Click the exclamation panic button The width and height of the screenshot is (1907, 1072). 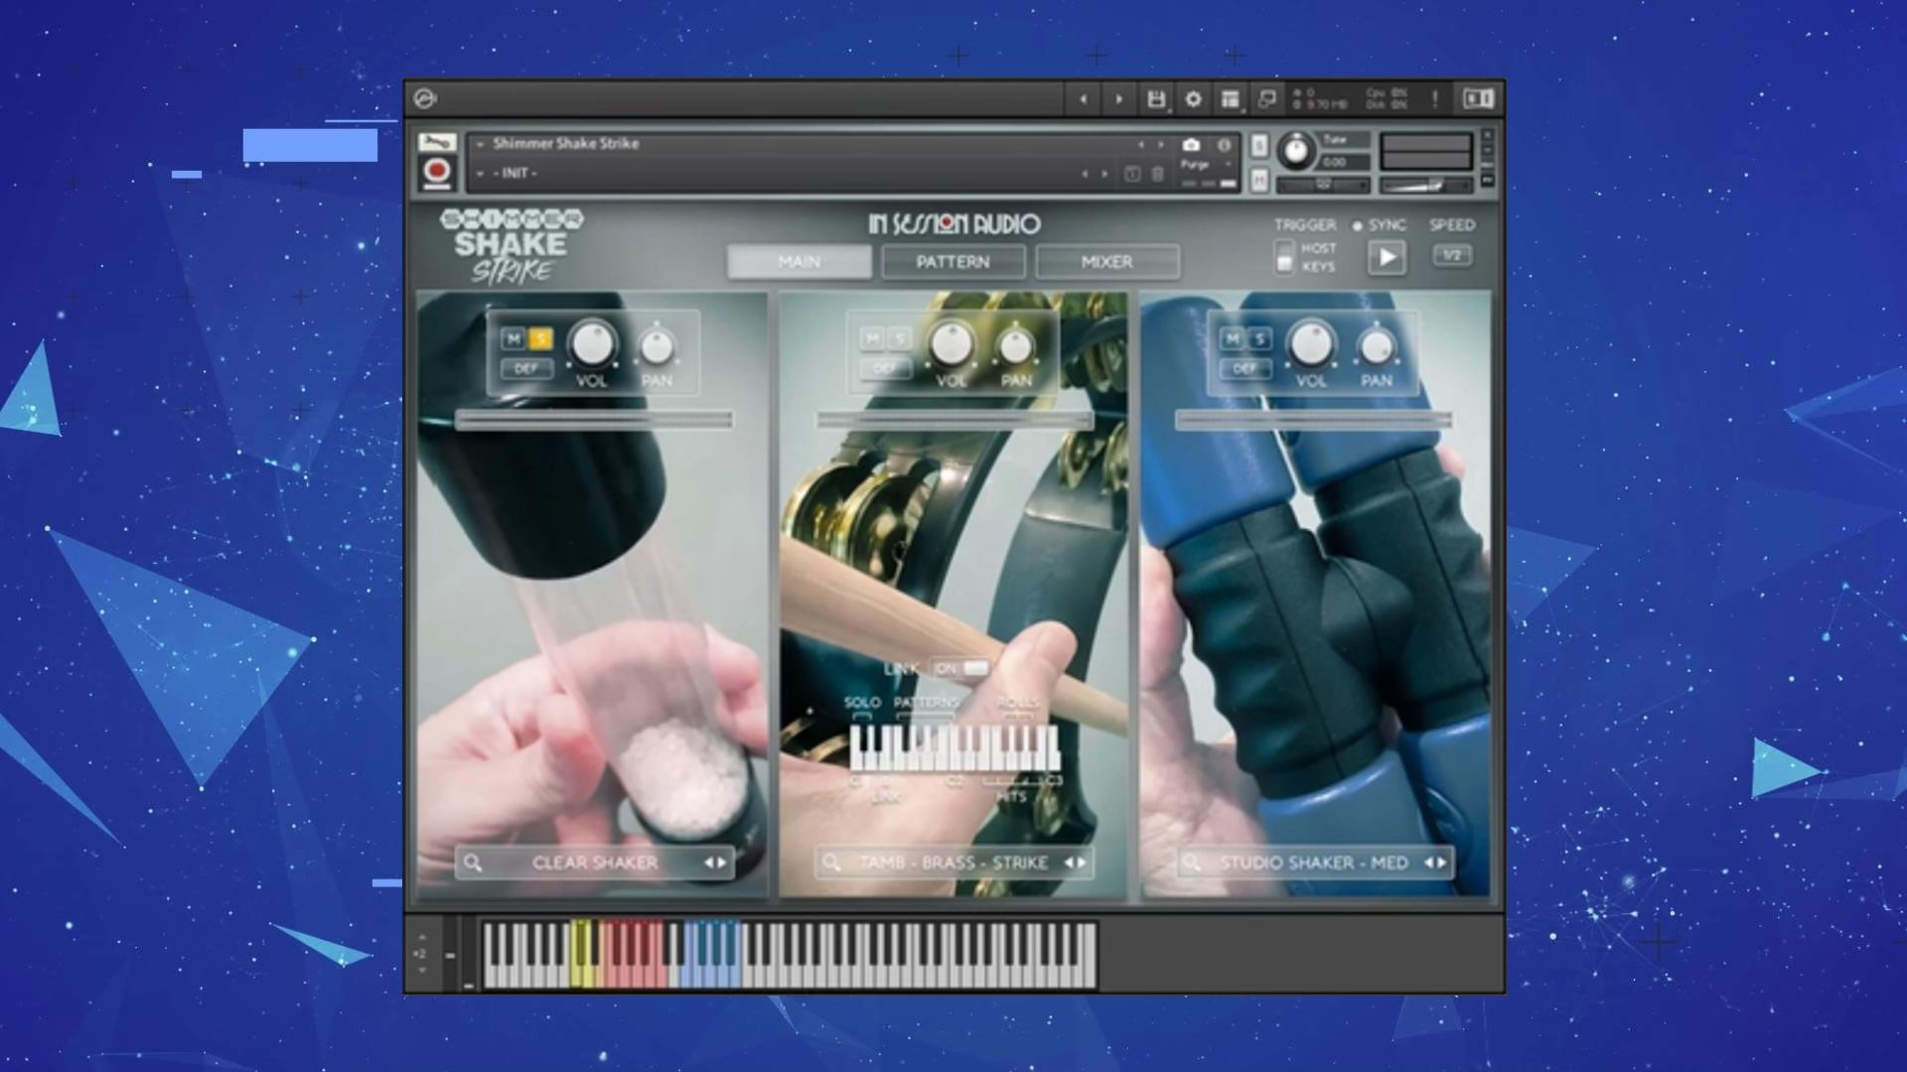click(1434, 98)
